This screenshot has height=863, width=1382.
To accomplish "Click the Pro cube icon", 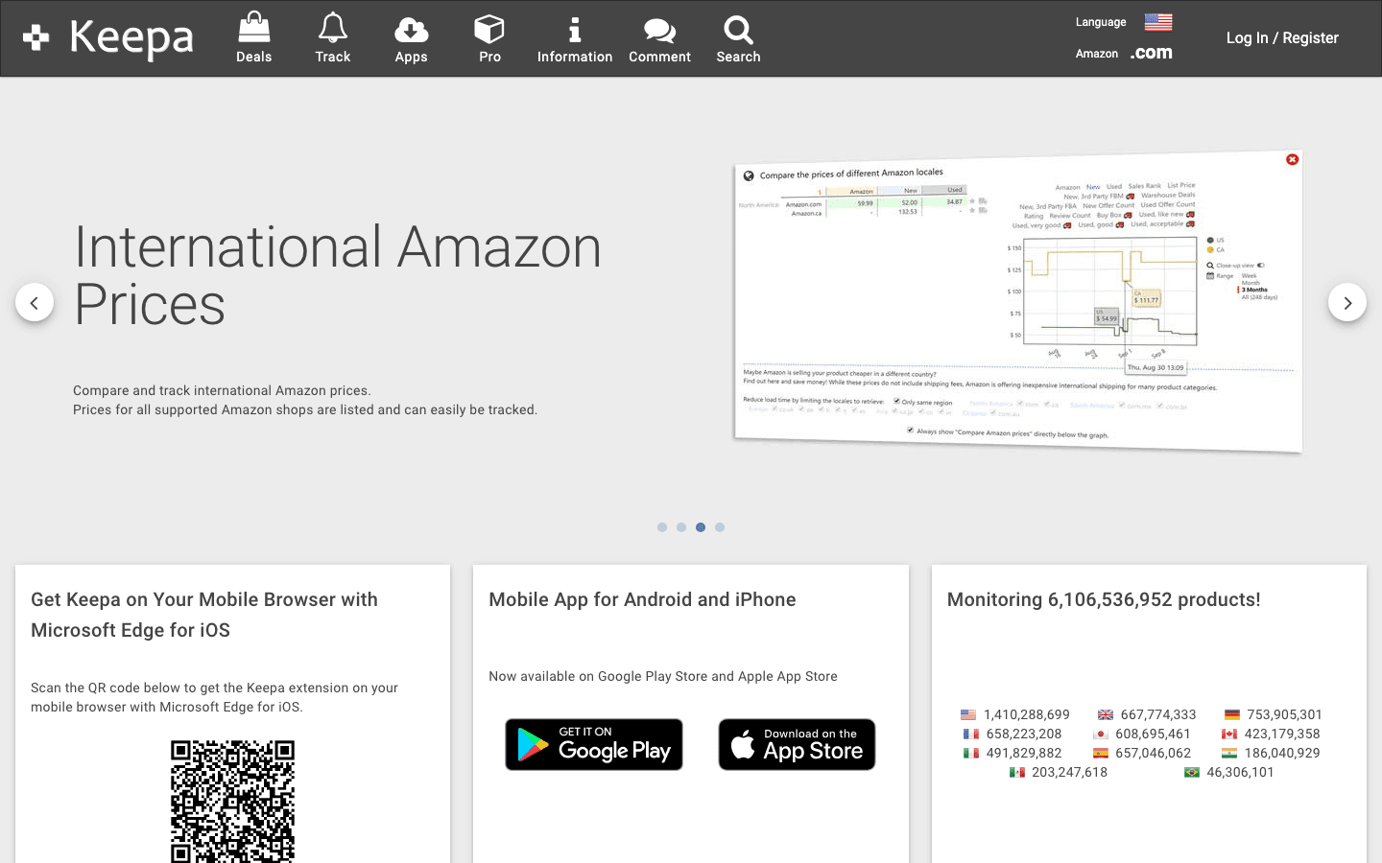I will pyautogui.click(x=489, y=29).
